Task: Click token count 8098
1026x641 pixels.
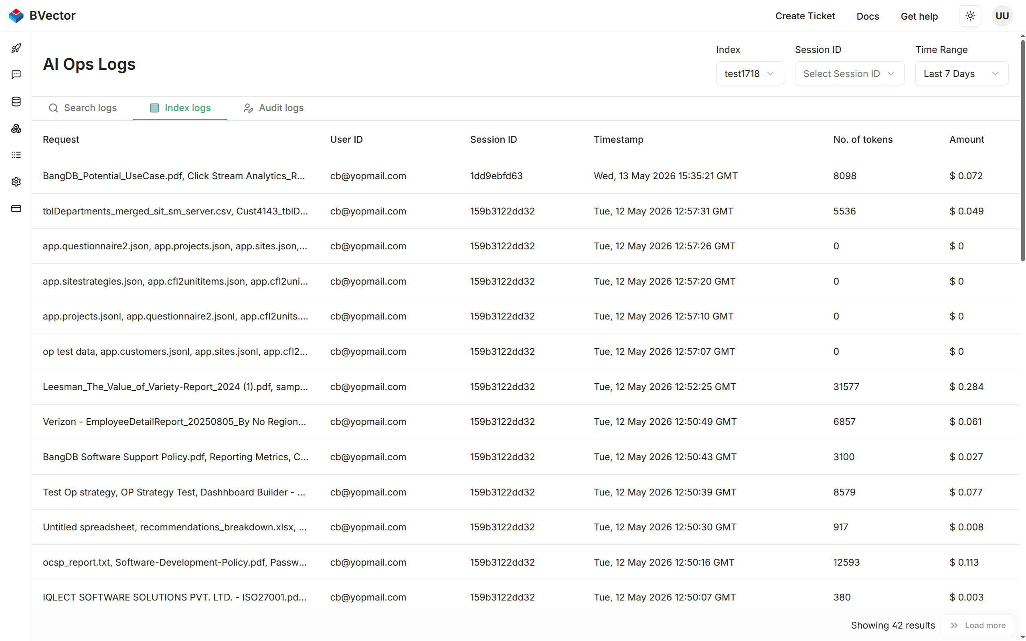Action: (x=844, y=176)
